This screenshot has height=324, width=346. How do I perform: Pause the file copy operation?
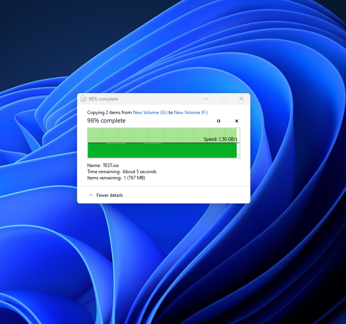[219, 121]
